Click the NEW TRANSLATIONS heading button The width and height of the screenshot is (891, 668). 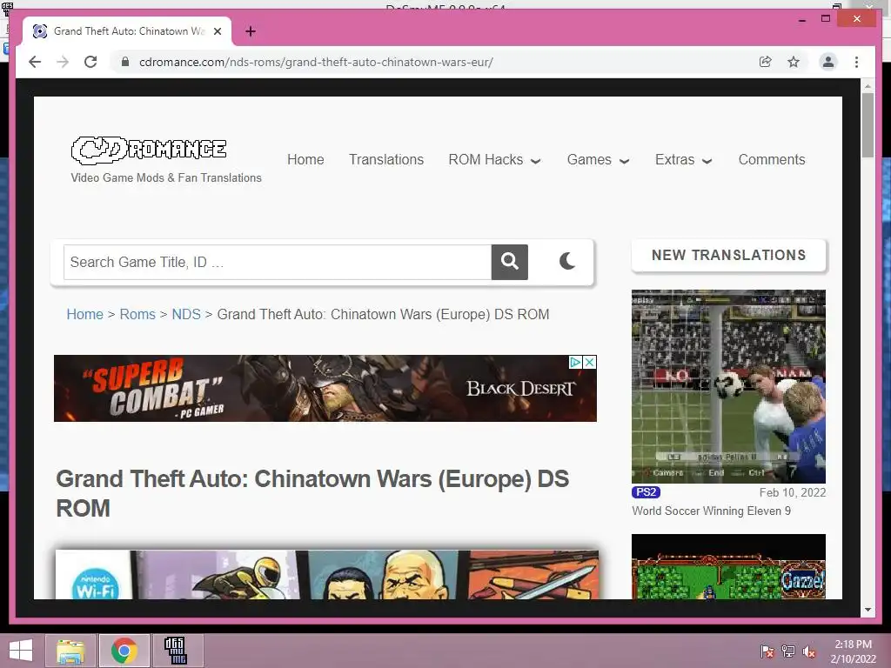(x=728, y=255)
